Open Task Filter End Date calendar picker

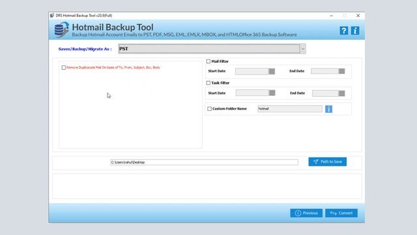coord(341,93)
